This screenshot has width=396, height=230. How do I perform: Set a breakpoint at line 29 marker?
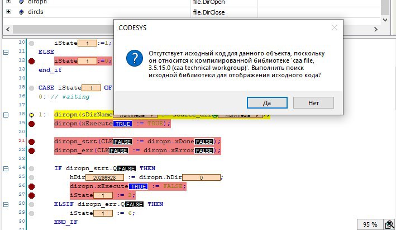point(32,213)
